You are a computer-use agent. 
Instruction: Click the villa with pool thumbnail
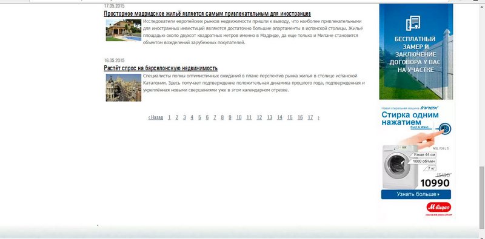[x=124, y=30]
